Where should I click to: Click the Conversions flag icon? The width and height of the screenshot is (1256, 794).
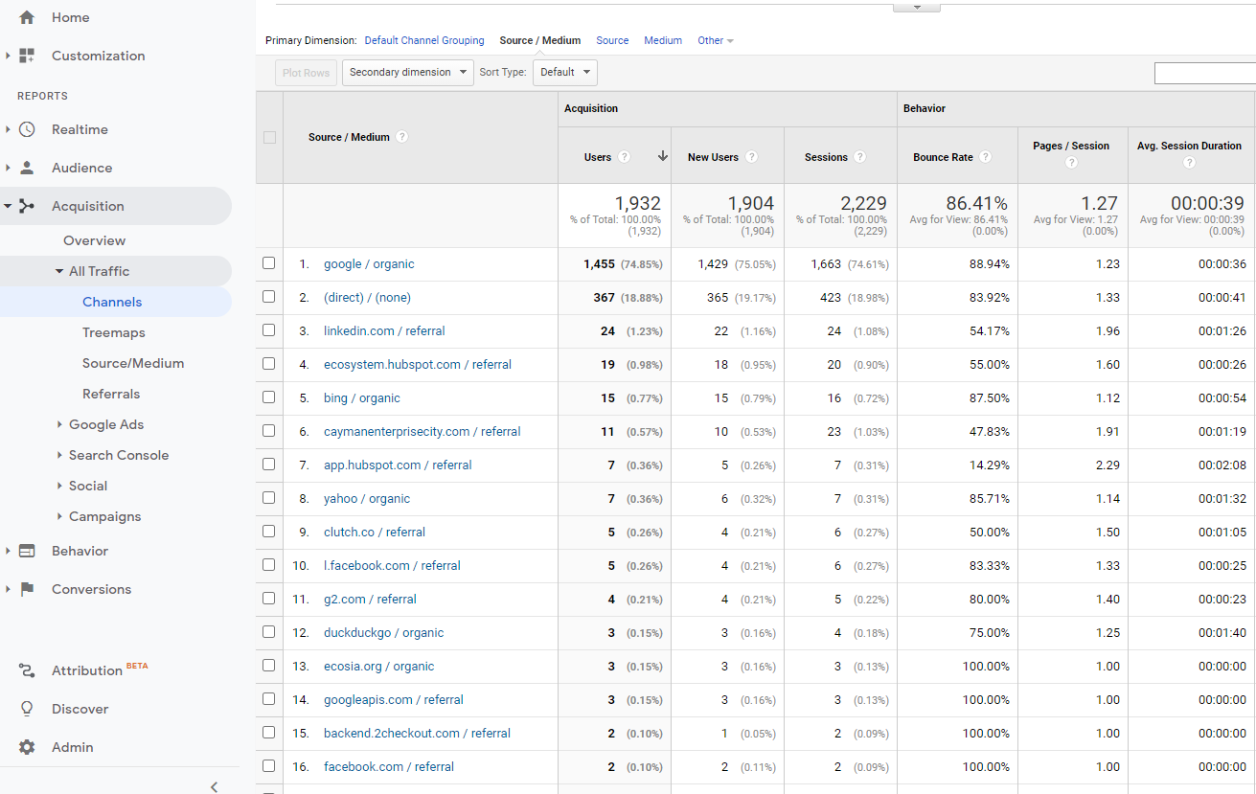(x=27, y=589)
